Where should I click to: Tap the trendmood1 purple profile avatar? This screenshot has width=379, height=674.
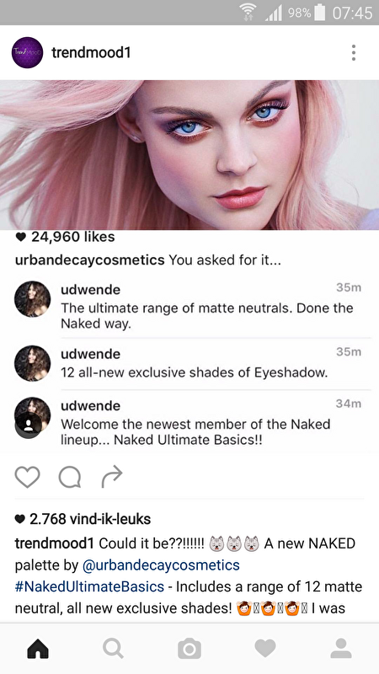pyautogui.click(x=27, y=52)
